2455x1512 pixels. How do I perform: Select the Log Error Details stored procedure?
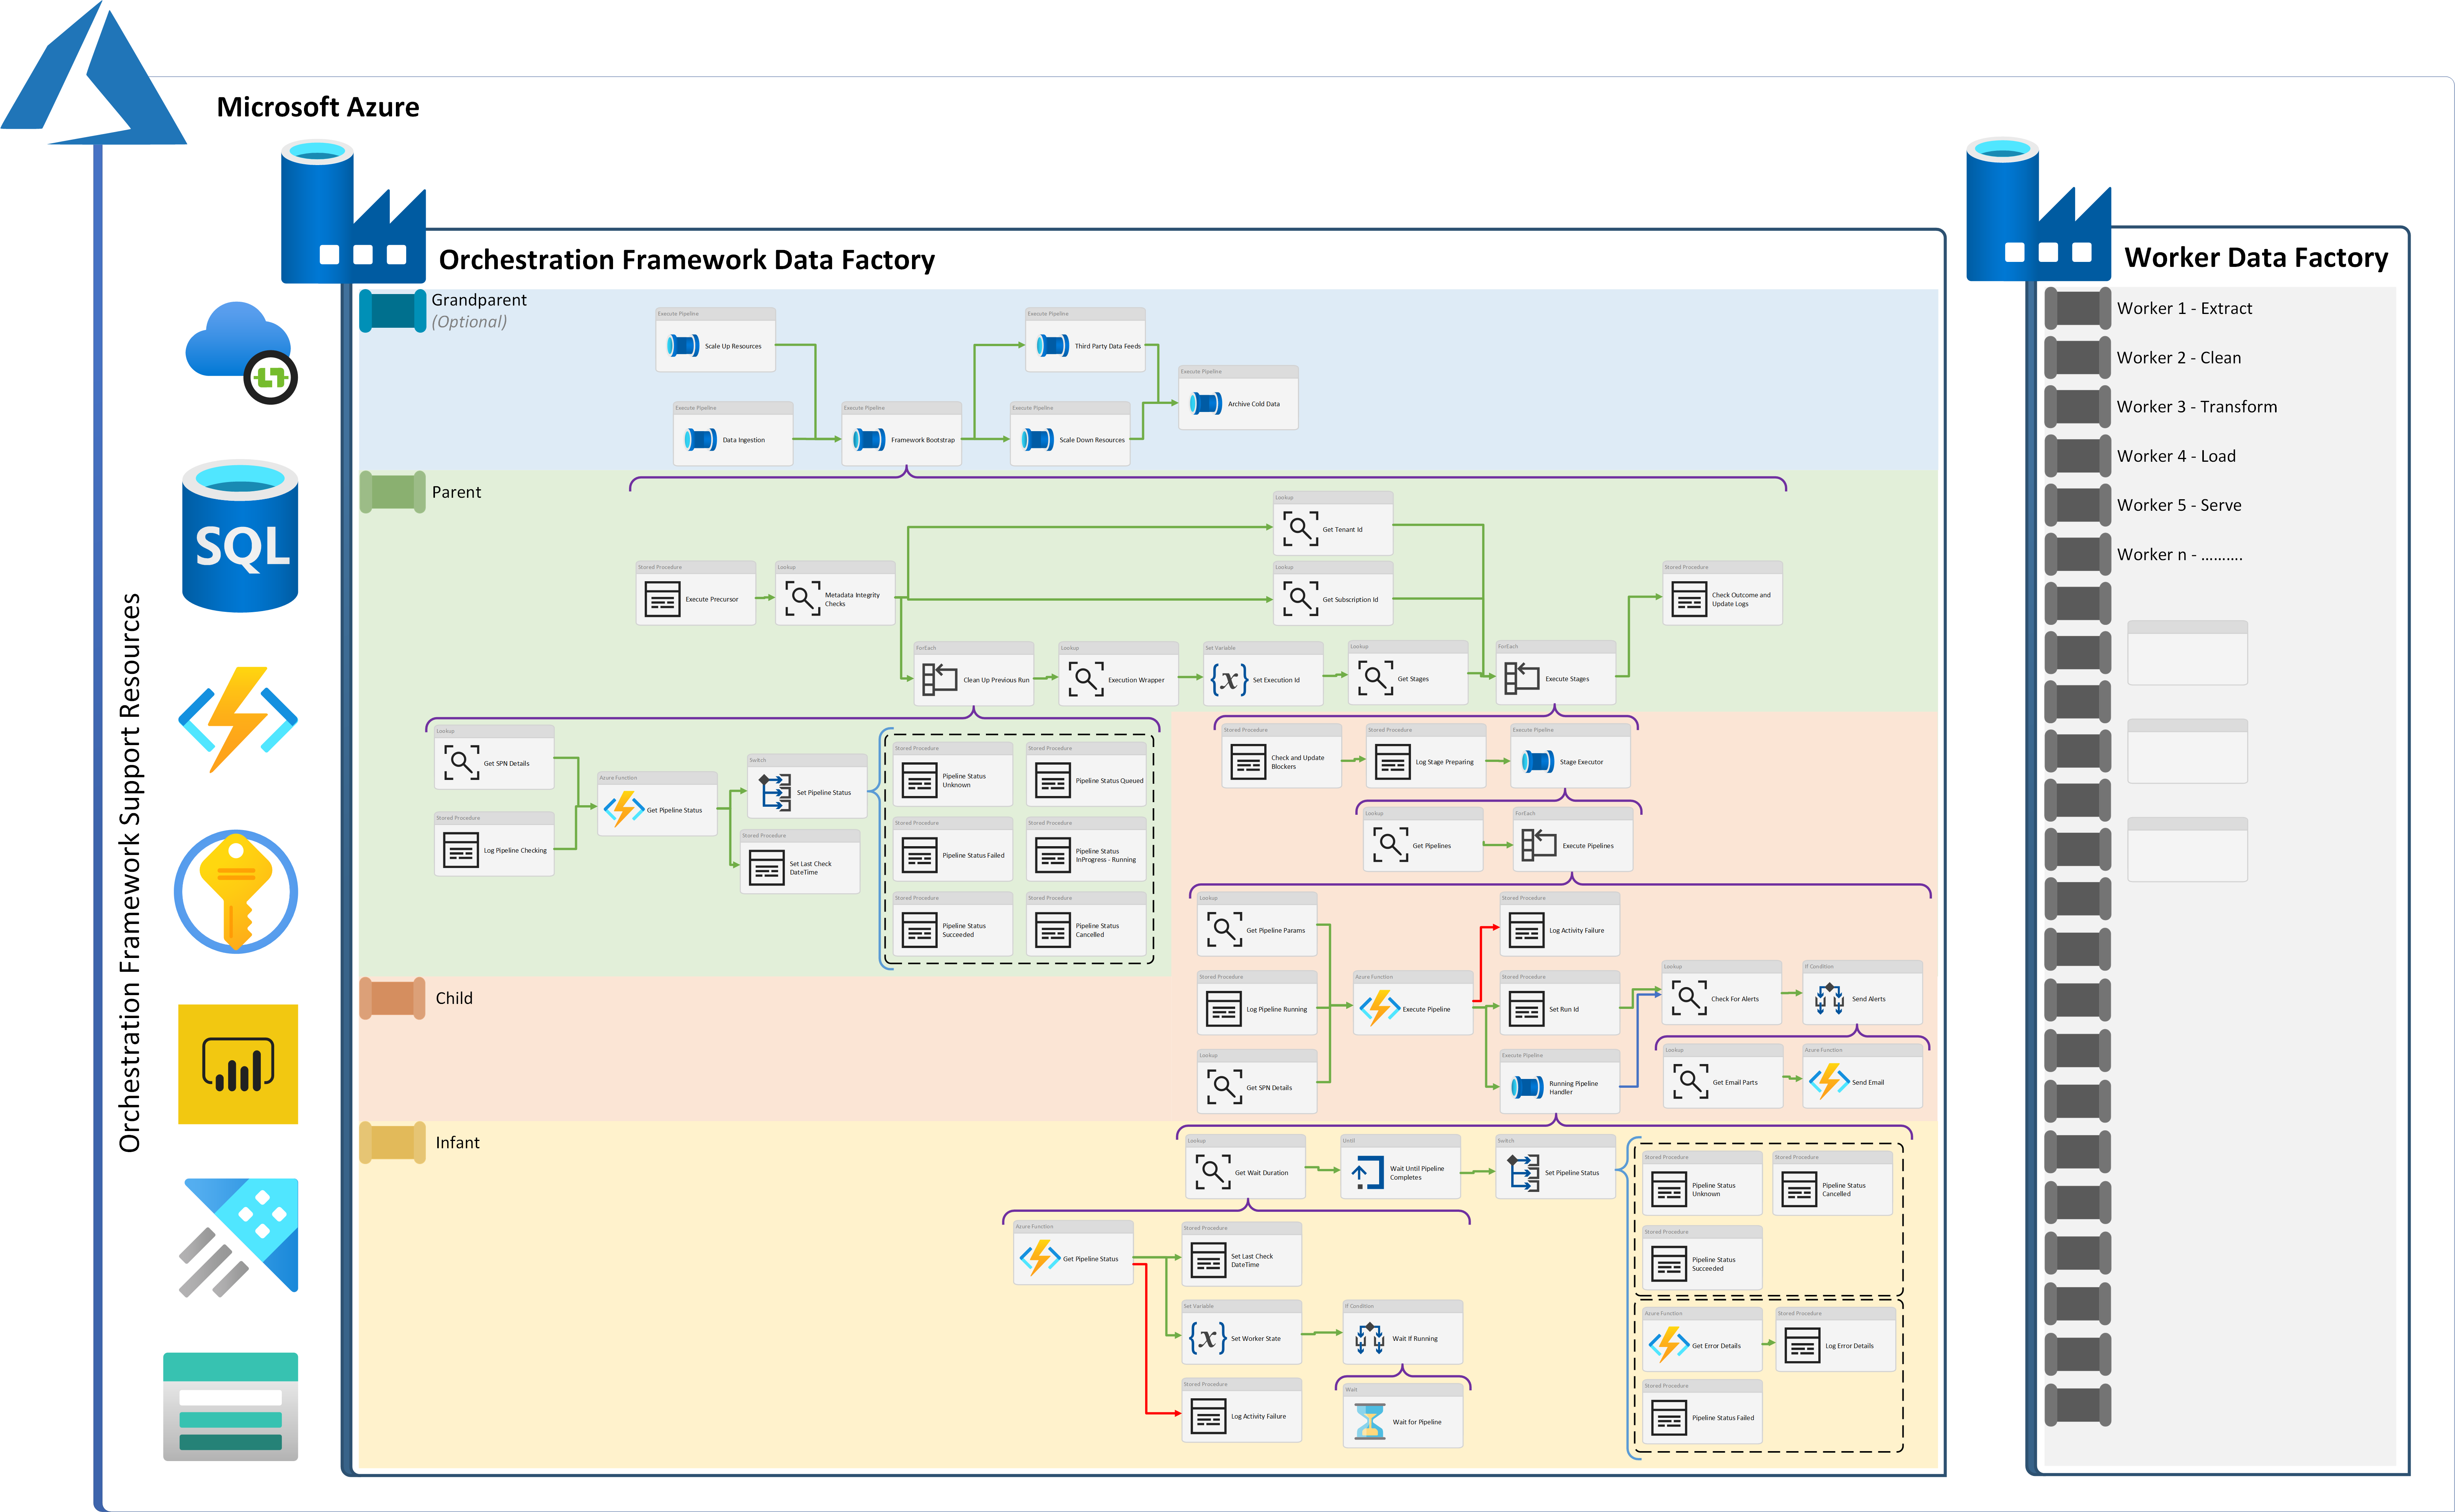coord(1835,1340)
